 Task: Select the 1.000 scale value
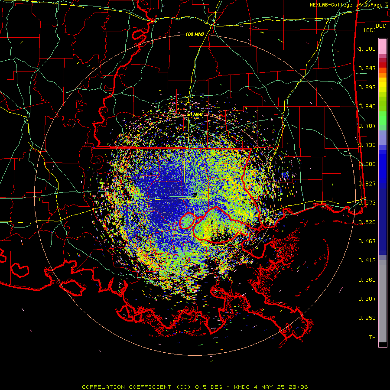(x=367, y=49)
